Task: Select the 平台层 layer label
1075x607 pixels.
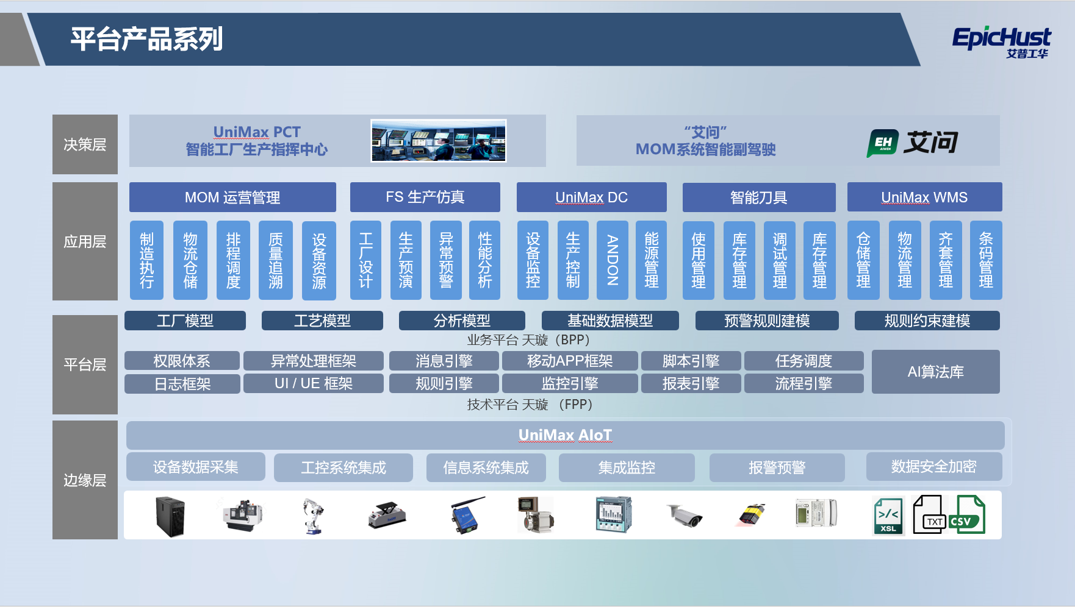Action: 85,364
